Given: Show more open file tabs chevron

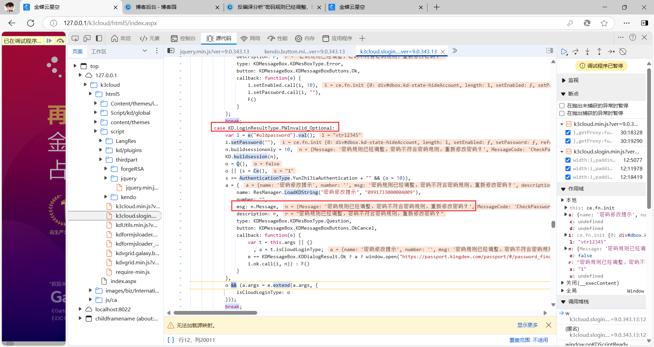Looking at the screenshot, I should (455, 51).
